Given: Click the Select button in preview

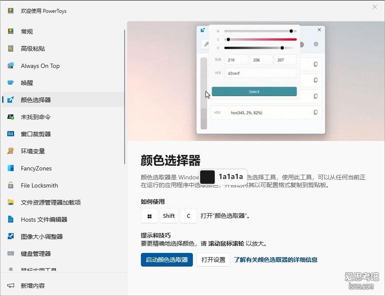Looking at the screenshot, I should point(254,91).
